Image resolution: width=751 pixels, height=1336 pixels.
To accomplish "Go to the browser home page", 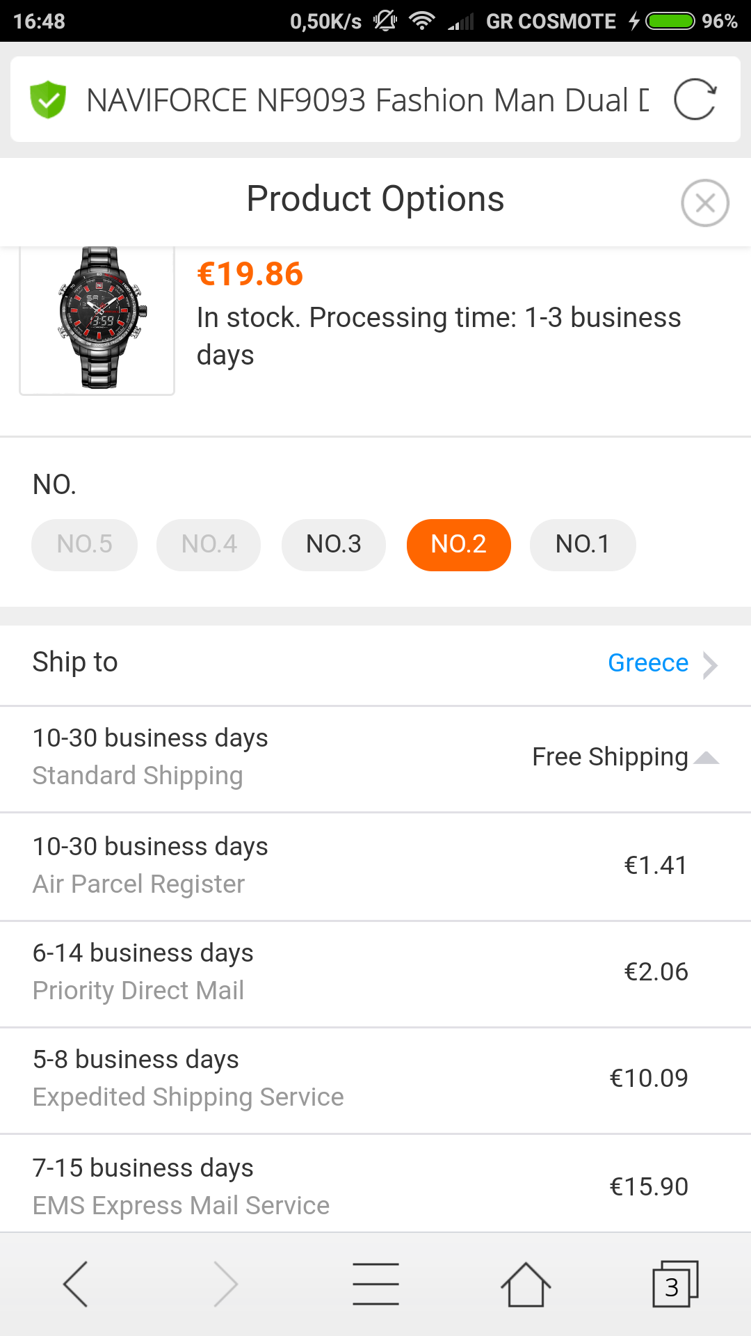I will coord(526,1284).
